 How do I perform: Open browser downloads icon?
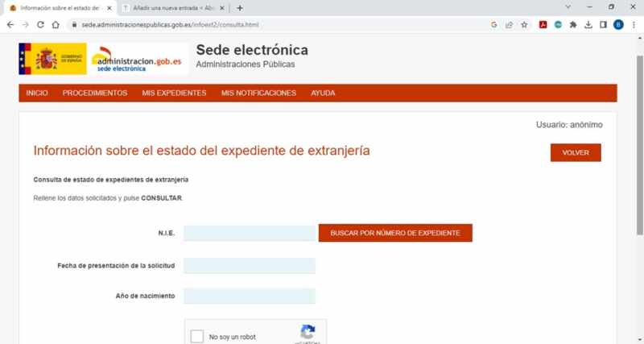[x=588, y=25]
